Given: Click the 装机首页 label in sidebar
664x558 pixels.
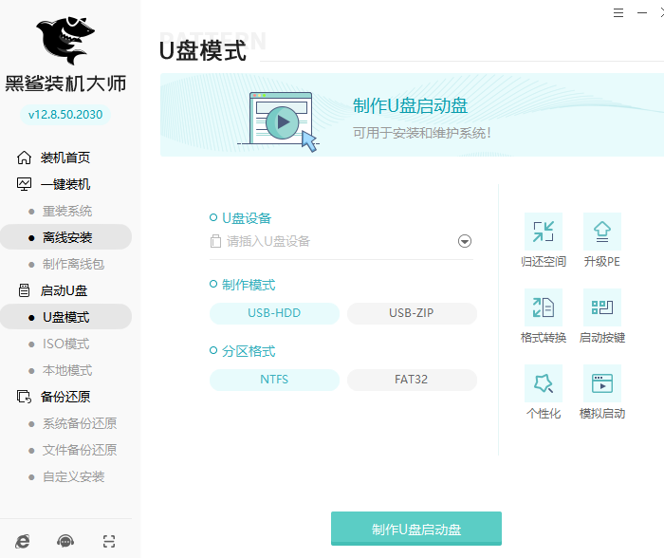Looking at the screenshot, I should tap(65, 158).
